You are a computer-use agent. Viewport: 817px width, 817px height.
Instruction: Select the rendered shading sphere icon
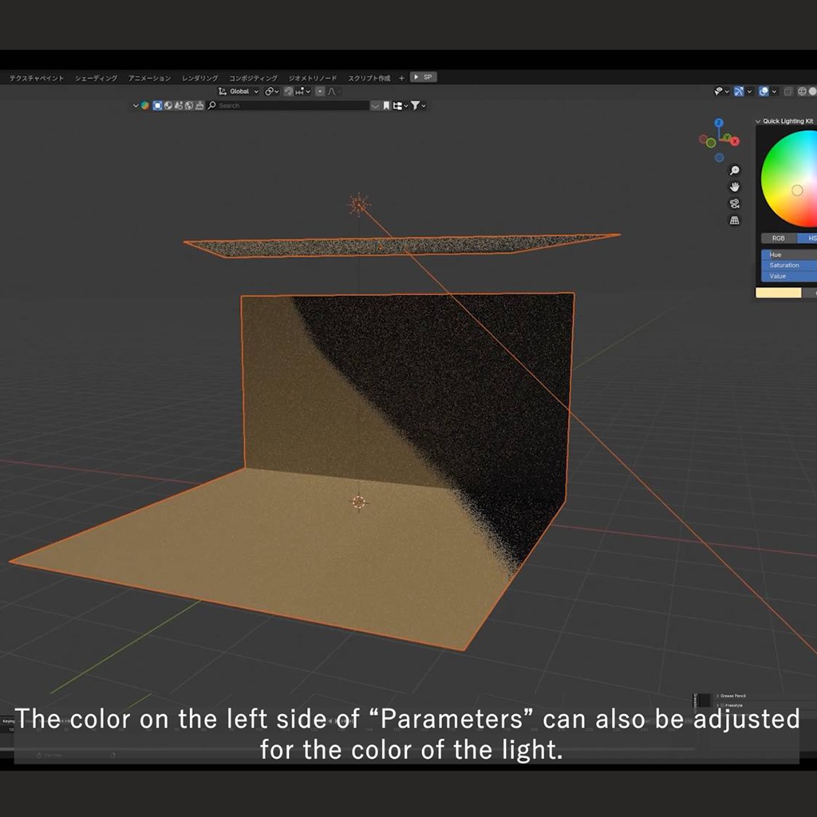click(812, 91)
